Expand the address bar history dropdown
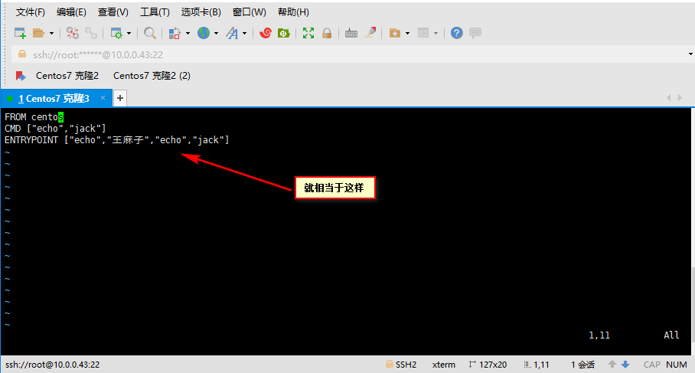Viewport: 695px width, 373px height. coord(690,54)
